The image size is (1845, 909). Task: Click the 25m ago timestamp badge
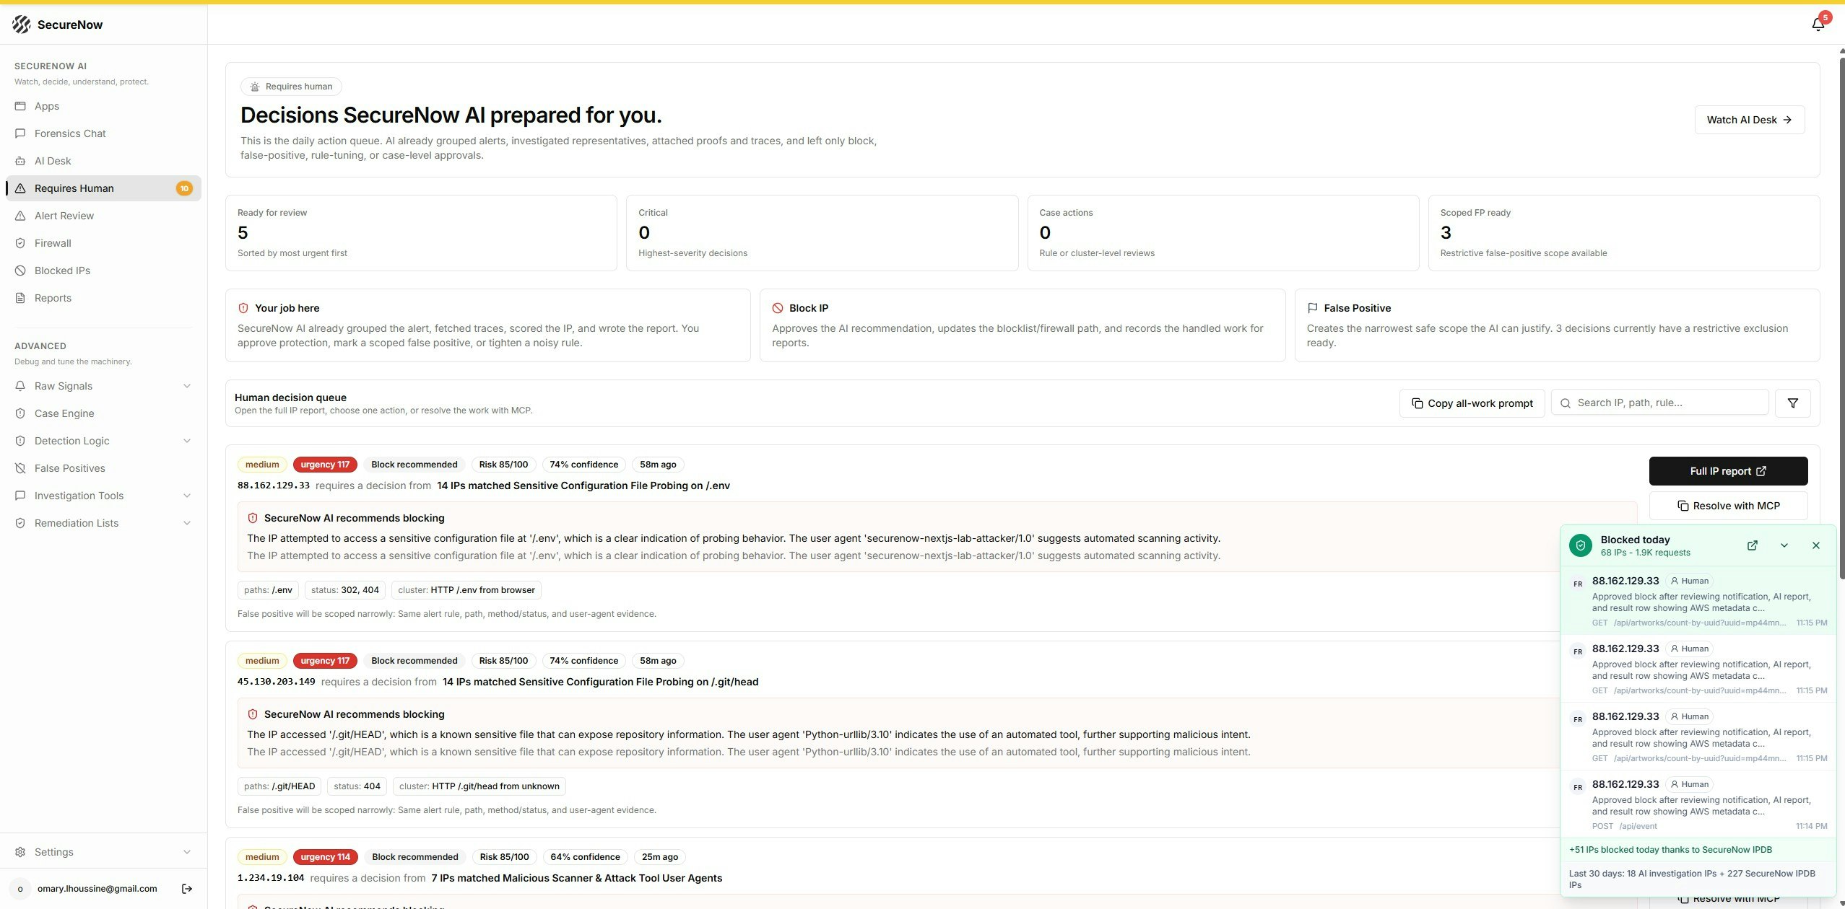(x=659, y=857)
